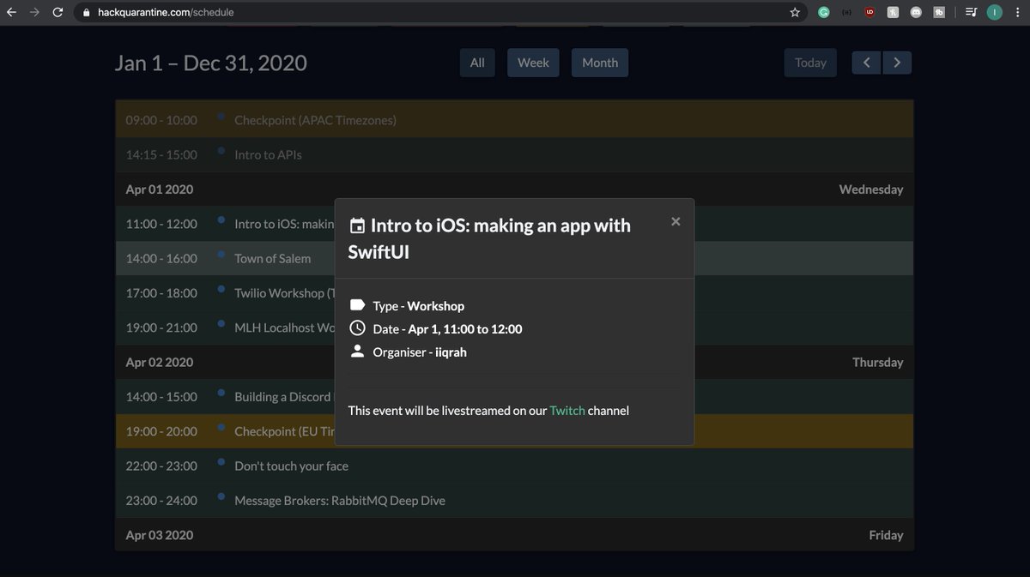This screenshot has width=1030, height=577.
Task: Open the Twitch channel link
Action: pos(567,411)
